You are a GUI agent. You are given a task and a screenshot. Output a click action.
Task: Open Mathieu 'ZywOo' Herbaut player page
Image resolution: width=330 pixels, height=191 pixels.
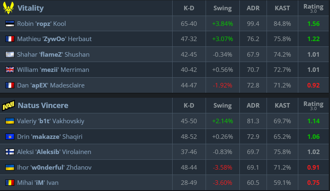pos(54,39)
